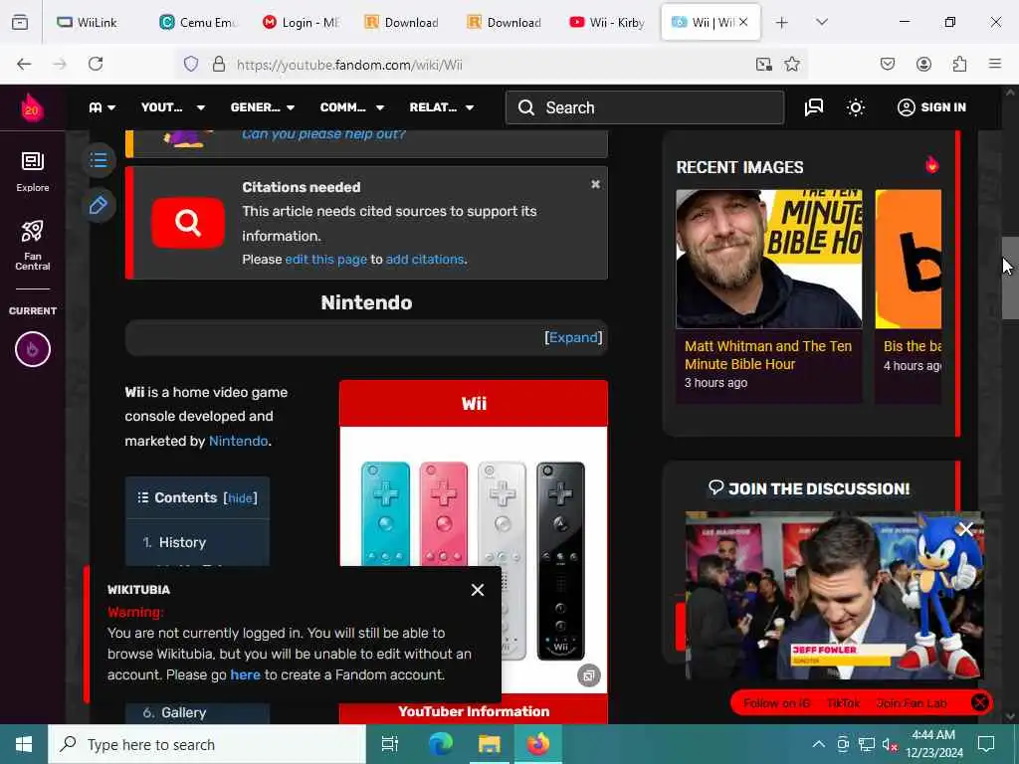Open the Nintendo article link

(238, 441)
